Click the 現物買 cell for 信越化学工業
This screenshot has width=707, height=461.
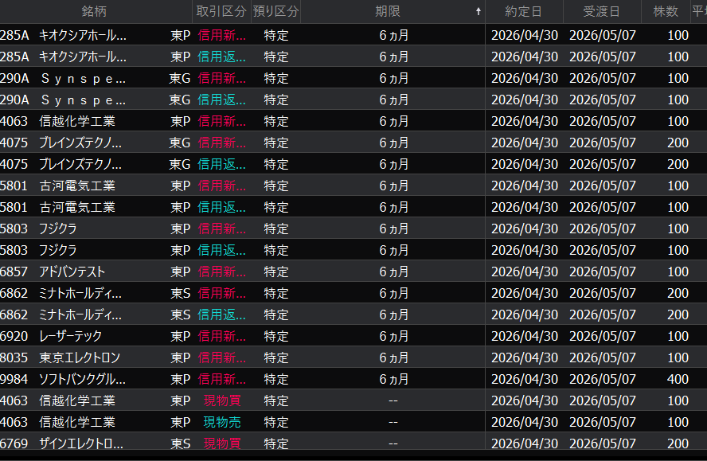tap(221, 400)
